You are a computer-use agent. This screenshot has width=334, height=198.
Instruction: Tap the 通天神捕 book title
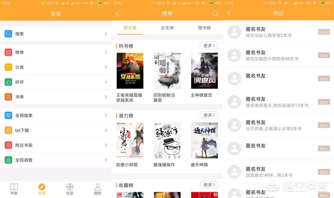[199, 165]
